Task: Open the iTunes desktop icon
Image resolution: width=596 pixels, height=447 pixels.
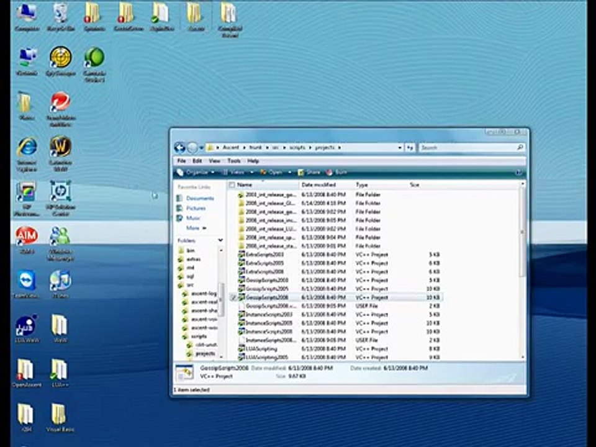Action: [60, 284]
